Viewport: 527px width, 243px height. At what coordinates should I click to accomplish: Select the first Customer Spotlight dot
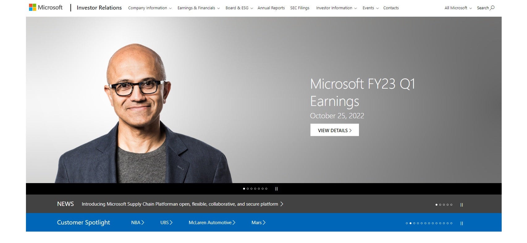coord(407,223)
